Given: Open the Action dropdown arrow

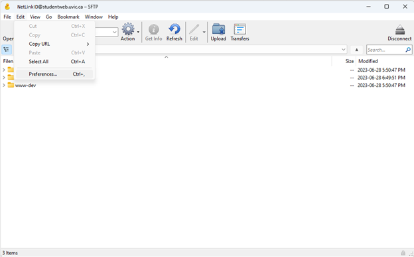Looking at the screenshot, I should [138, 32].
